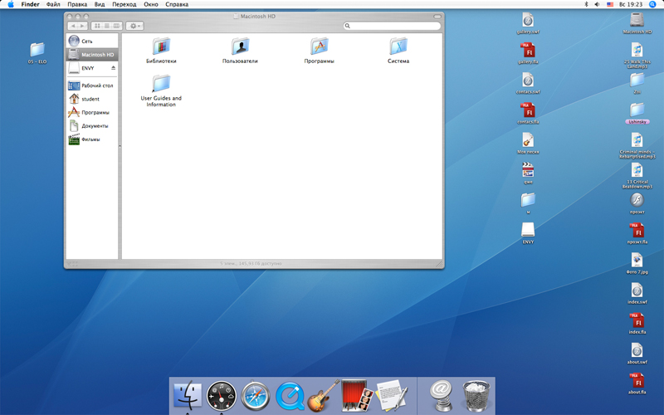The height and width of the screenshot is (415, 664).
Task: Select the qwe movie file on desktop
Action: 528,173
